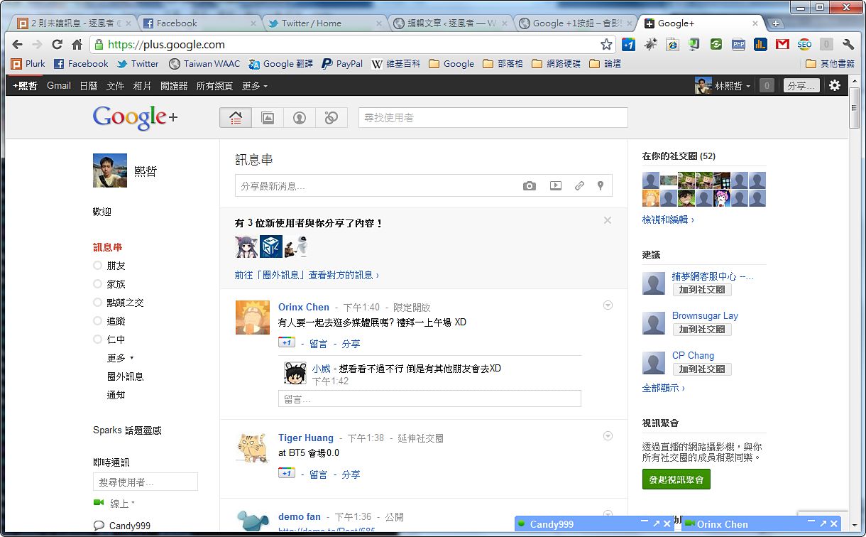The width and height of the screenshot is (866, 537).
Task: Click the 搜尋使用者 chat search field
Action: click(146, 482)
